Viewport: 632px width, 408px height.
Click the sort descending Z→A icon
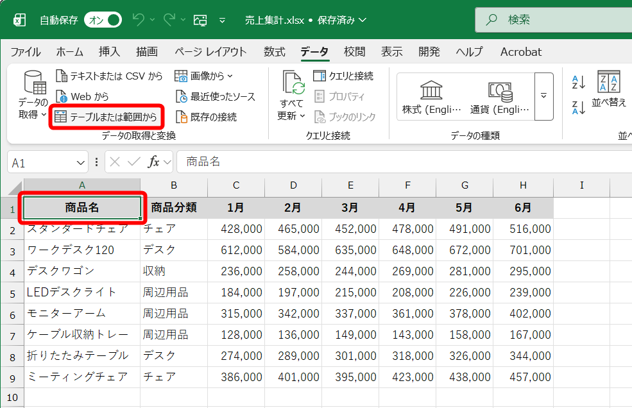click(578, 108)
